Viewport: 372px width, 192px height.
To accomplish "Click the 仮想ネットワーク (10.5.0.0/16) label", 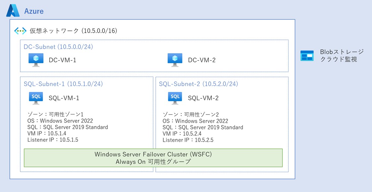I will click(x=73, y=31).
